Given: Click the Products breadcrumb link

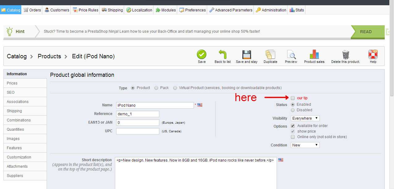Looking at the screenshot, I should pos(49,56).
